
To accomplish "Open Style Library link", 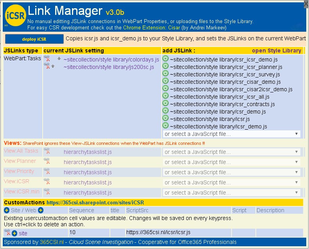I will point(277,51).
